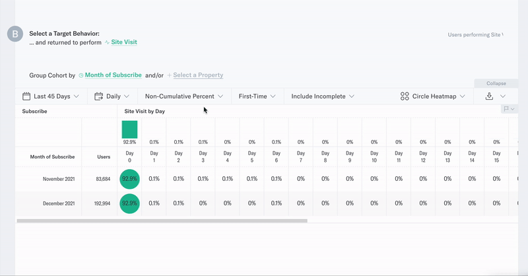This screenshot has width=528, height=276.
Task: Click the summary 0.1% above Day 6
Action: [x=277, y=142]
